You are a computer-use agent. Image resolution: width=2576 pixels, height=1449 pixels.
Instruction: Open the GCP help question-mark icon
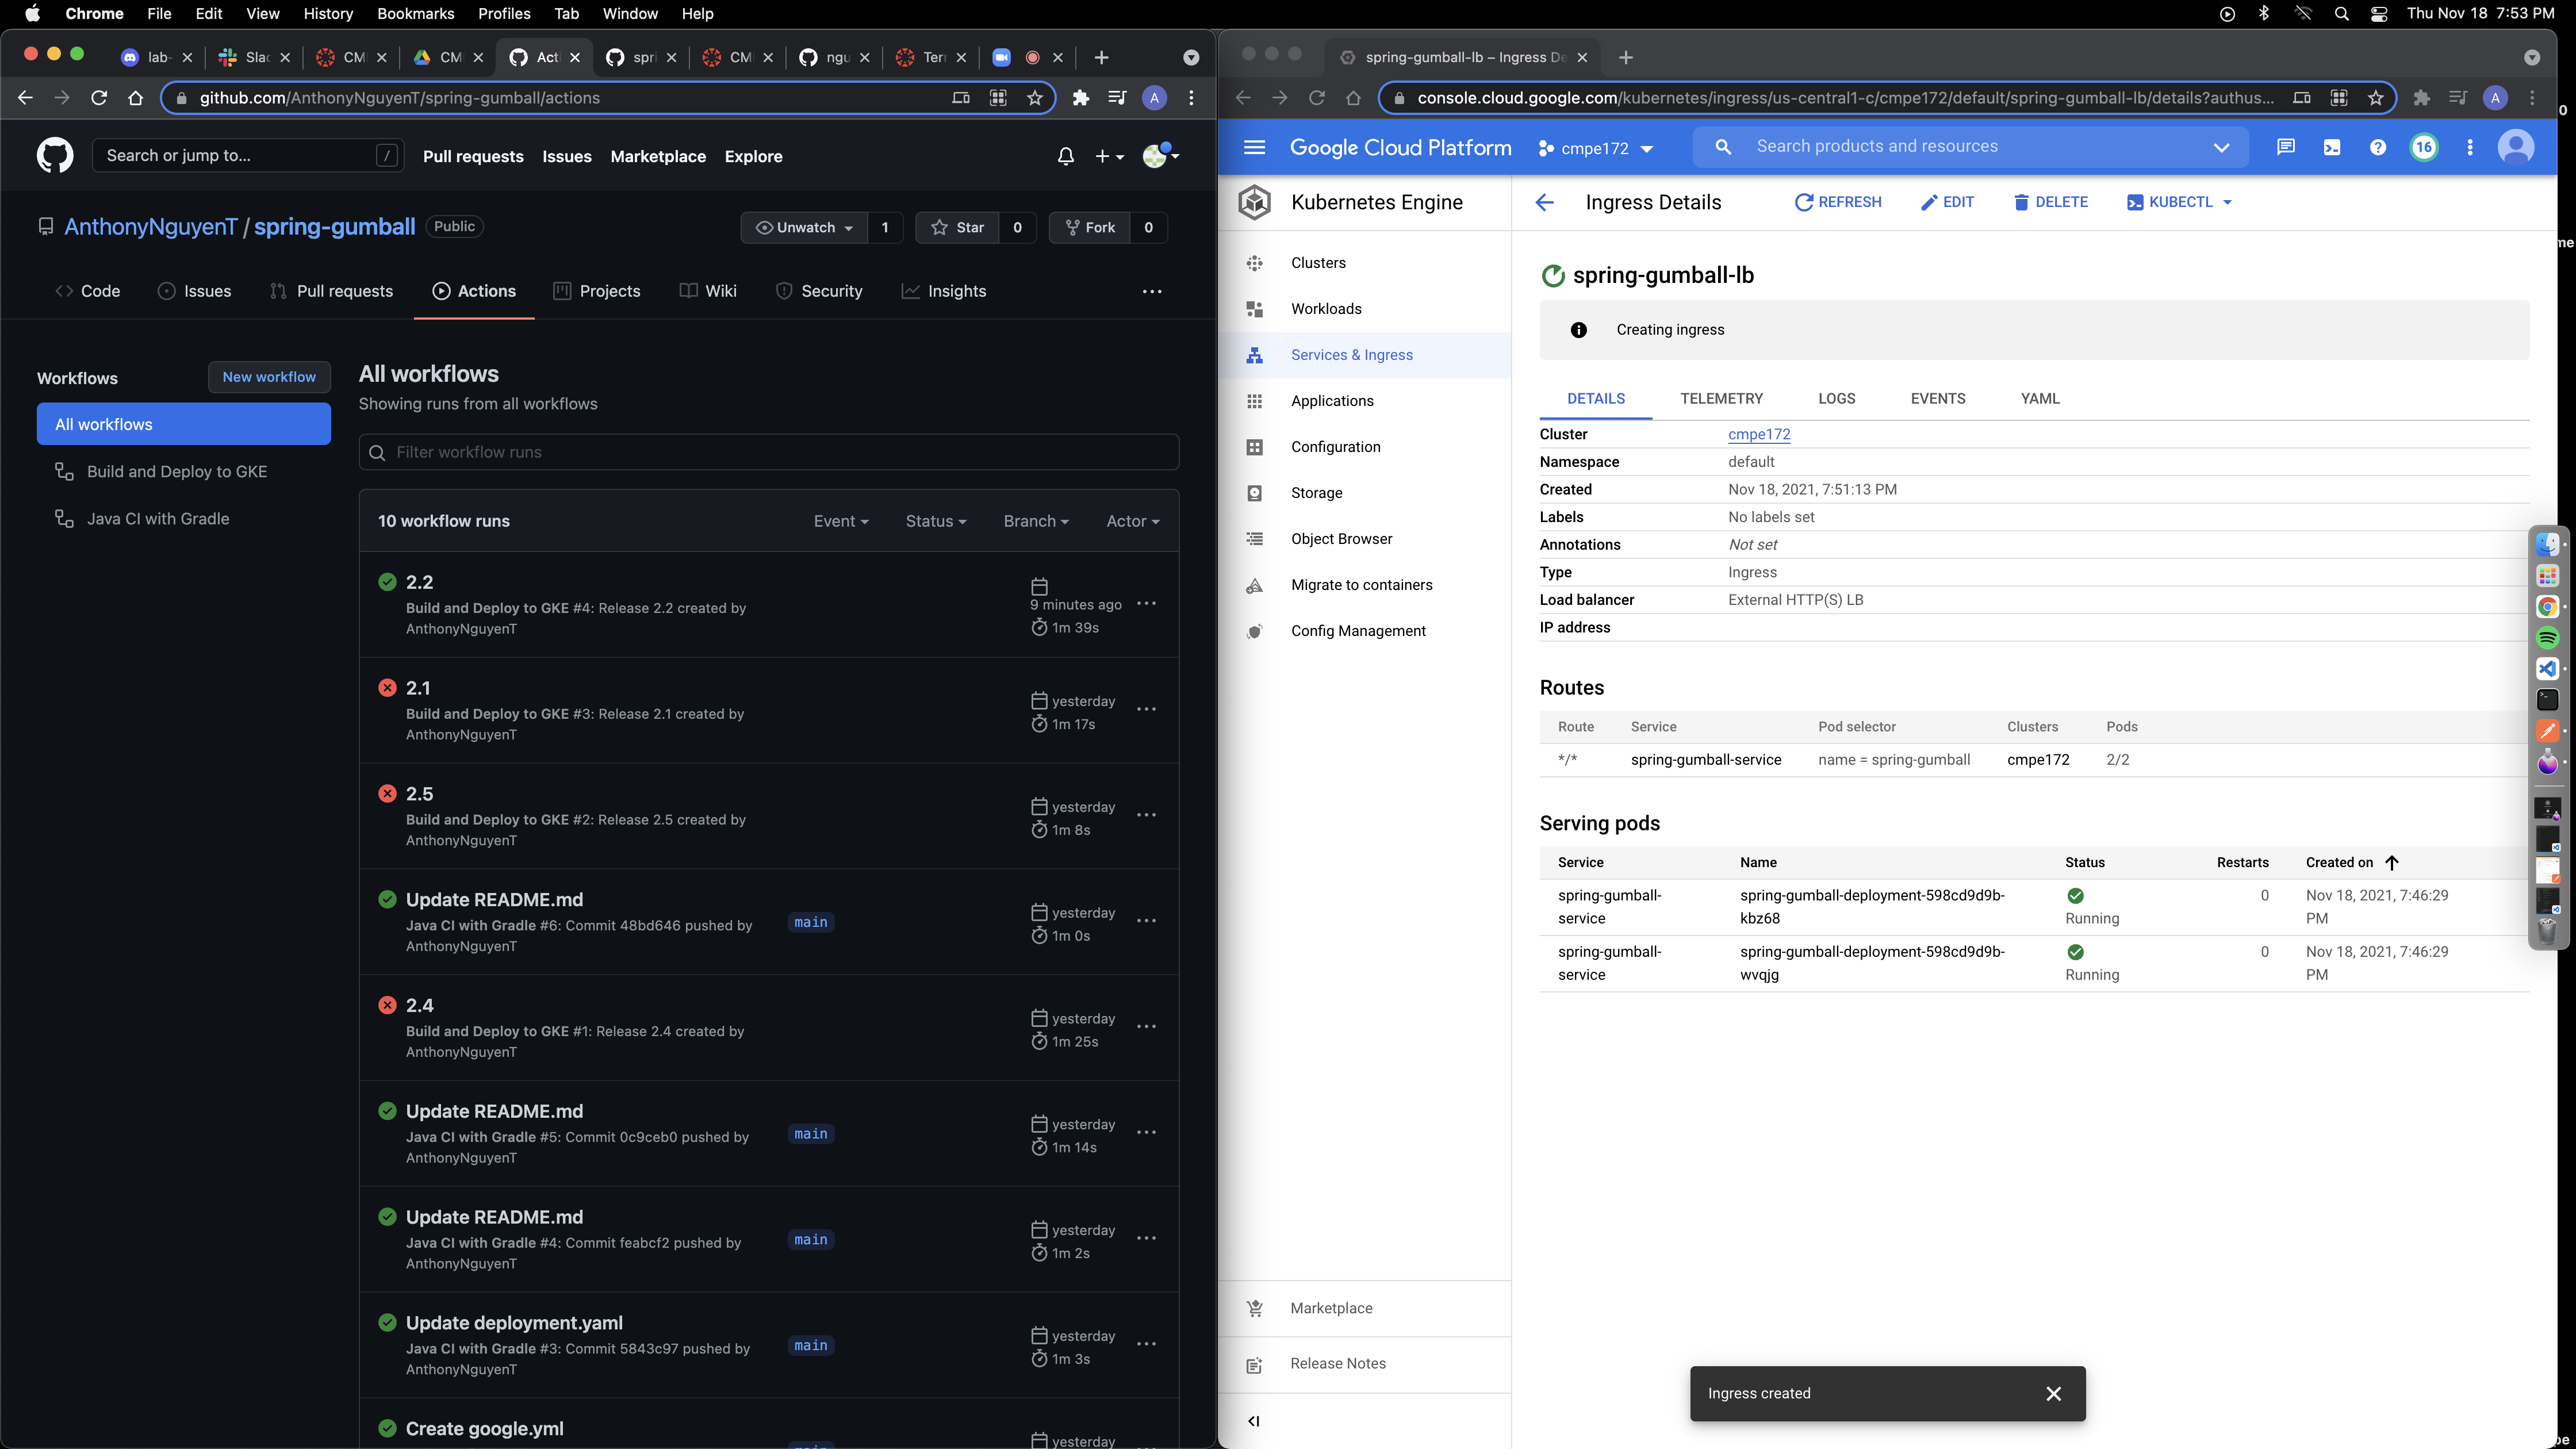point(2377,147)
